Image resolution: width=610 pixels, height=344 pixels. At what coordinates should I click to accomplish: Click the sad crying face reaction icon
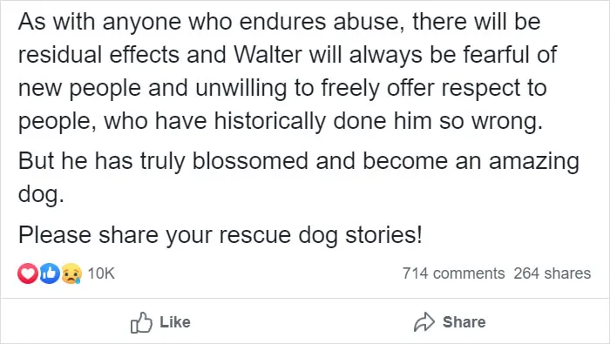tap(71, 273)
